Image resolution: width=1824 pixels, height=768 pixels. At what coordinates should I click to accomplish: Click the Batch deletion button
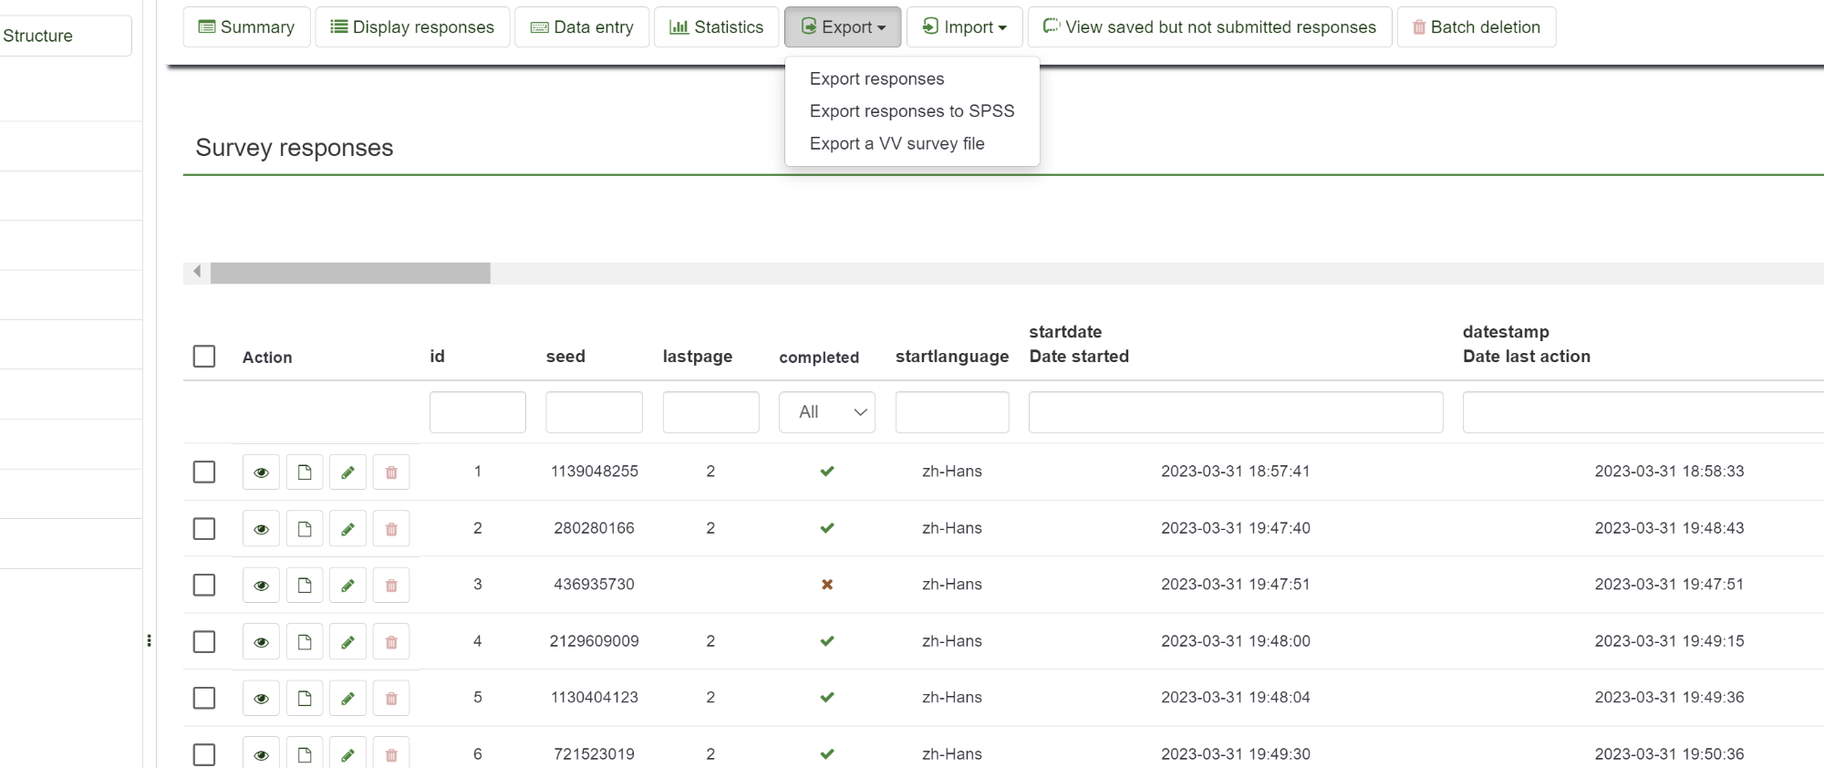coord(1476,27)
